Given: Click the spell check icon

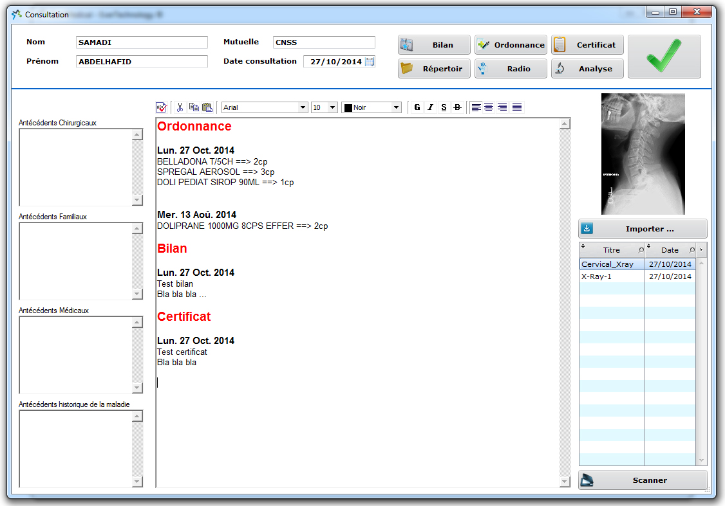Looking at the screenshot, I should click(161, 107).
